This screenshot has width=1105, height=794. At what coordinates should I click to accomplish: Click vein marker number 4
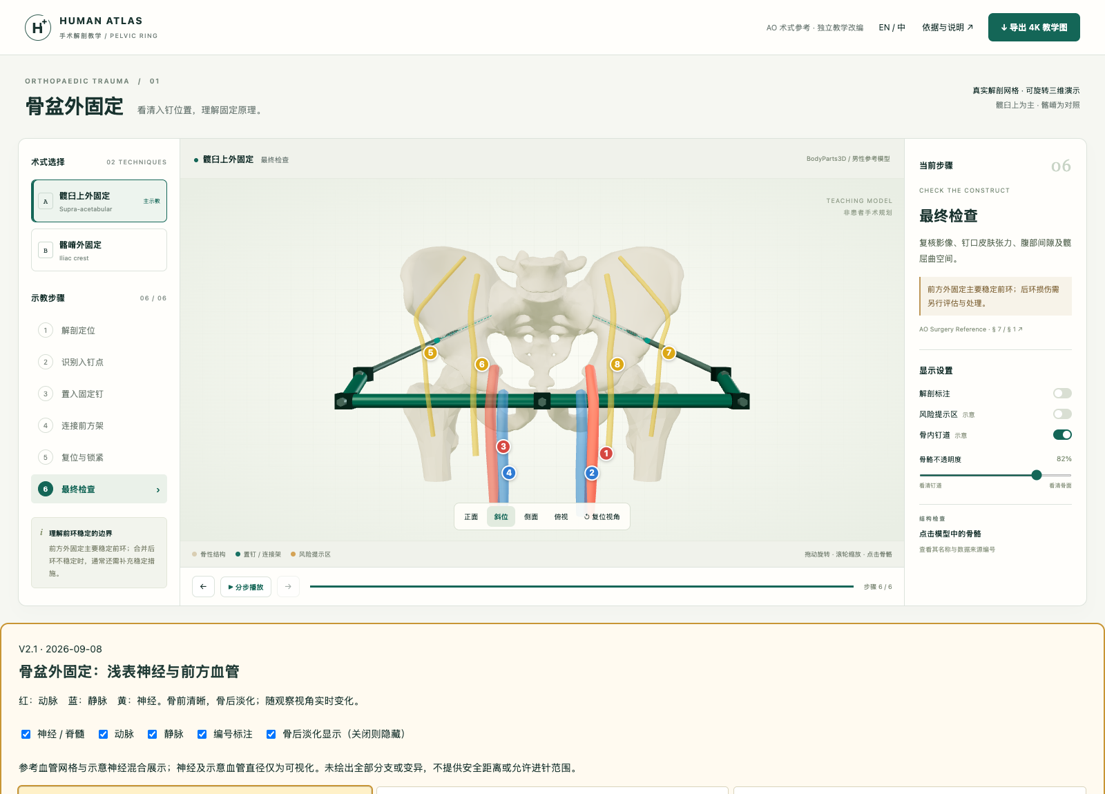[509, 473]
